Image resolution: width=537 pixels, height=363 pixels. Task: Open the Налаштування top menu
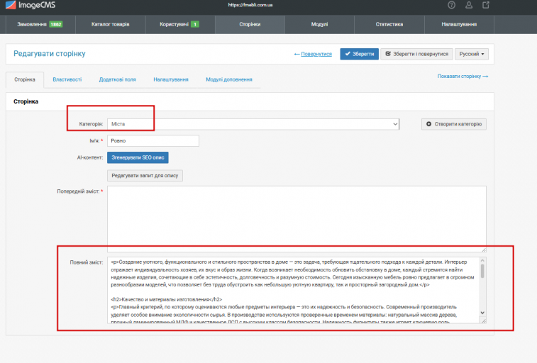point(459,24)
